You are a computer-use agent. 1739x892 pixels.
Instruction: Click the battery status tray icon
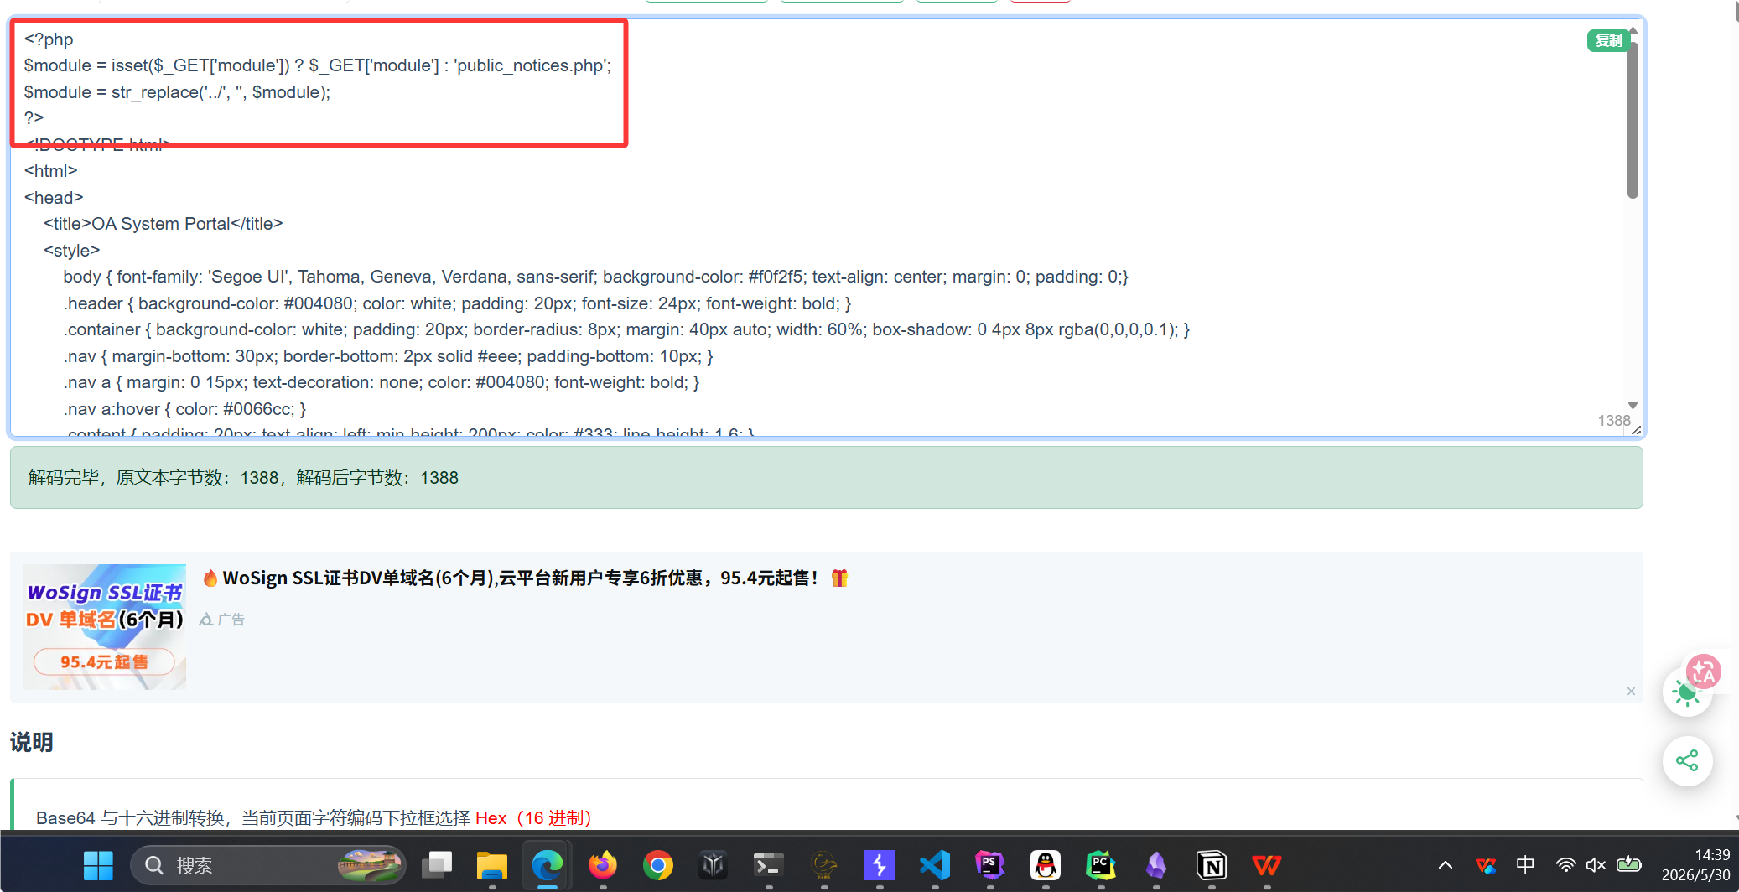pyautogui.click(x=1629, y=864)
